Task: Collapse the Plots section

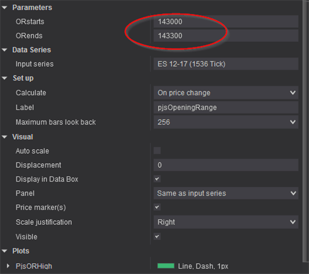Action: 5,251
